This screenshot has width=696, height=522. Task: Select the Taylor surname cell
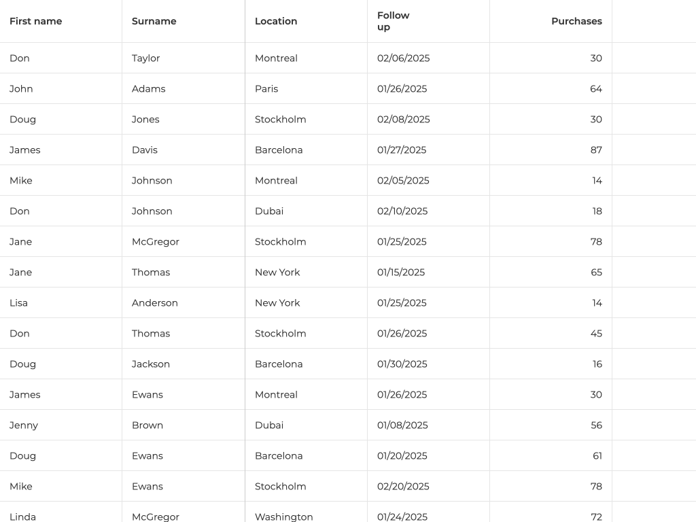(146, 58)
